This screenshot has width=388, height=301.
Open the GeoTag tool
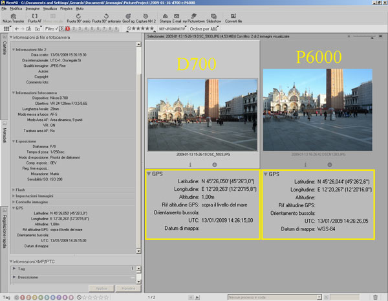(128, 18)
